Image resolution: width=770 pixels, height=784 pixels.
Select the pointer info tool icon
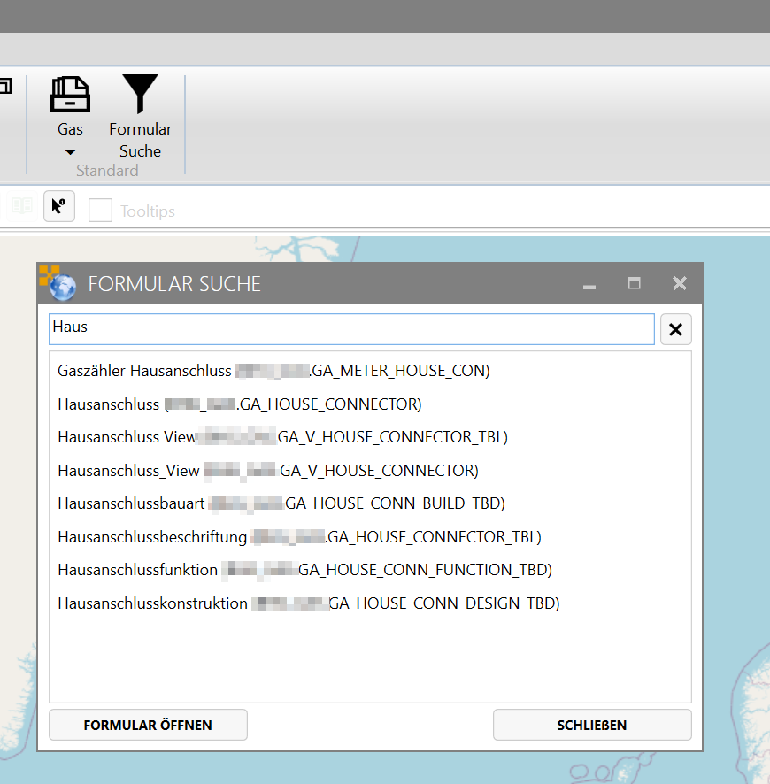(x=59, y=206)
